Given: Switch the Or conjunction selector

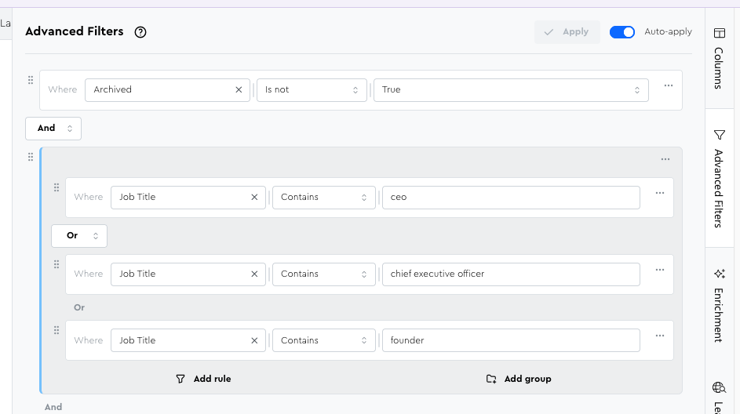Looking at the screenshot, I should point(79,235).
